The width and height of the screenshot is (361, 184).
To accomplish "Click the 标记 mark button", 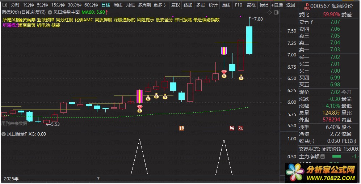I will [264, 5].
